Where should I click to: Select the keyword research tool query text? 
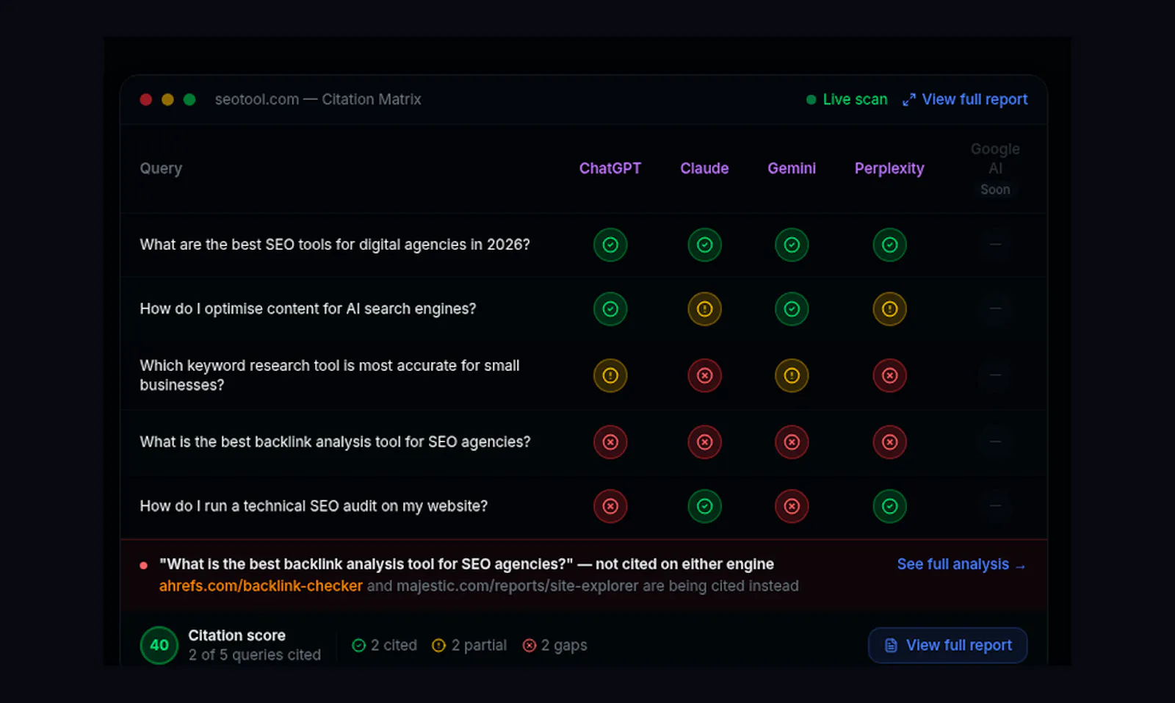click(x=330, y=375)
